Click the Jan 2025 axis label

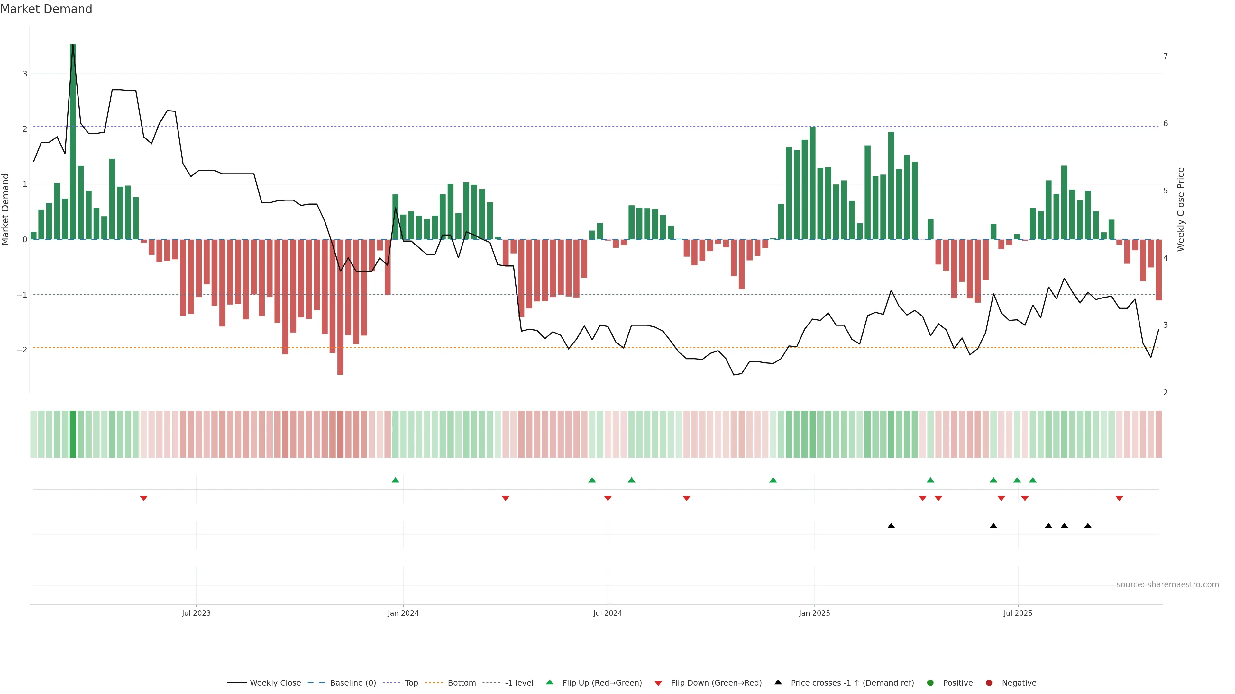tap(814, 613)
